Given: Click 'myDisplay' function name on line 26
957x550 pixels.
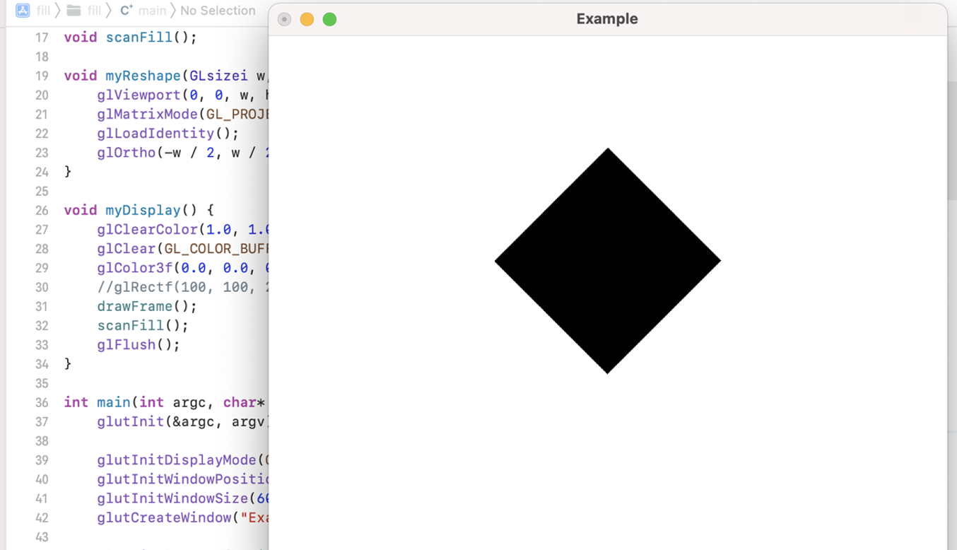Looking at the screenshot, I should coord(143,210).
